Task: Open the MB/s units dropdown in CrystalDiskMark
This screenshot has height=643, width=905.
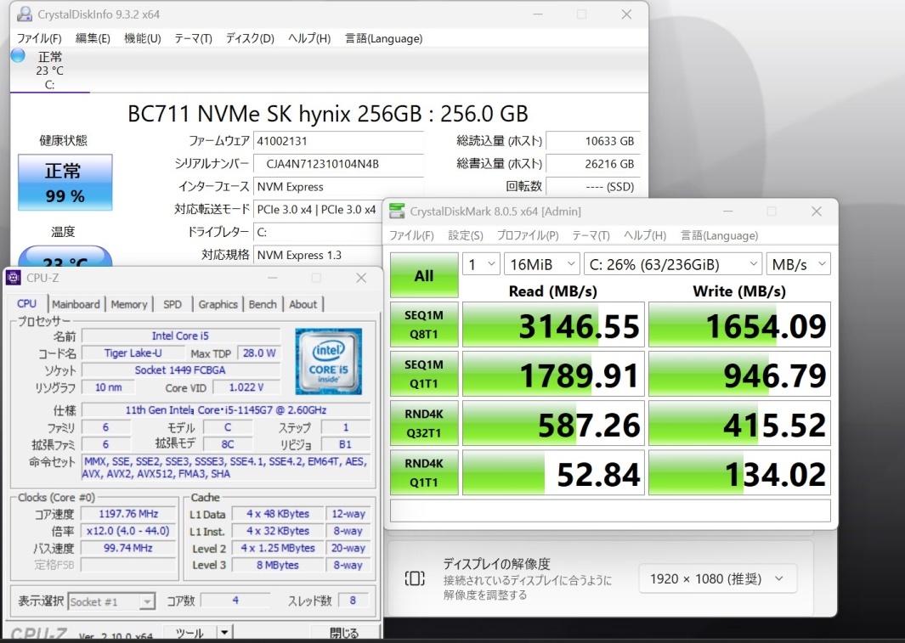Action: pyautogui.click(x=797, y=264)
